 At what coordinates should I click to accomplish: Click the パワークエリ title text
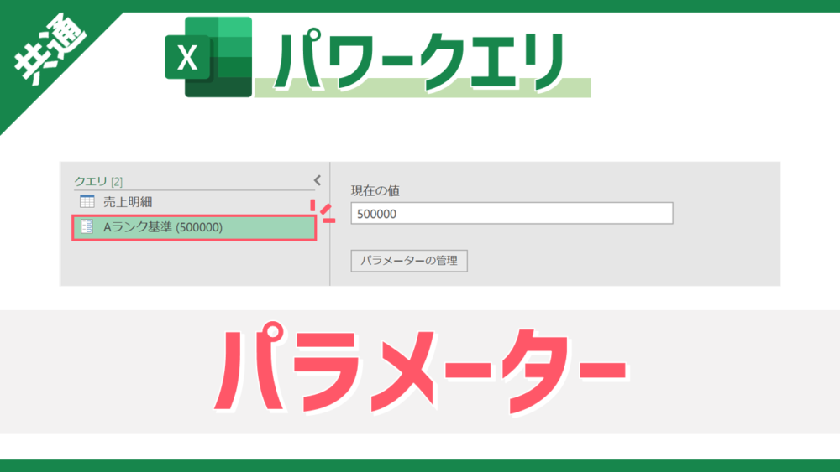pos(418,61)
